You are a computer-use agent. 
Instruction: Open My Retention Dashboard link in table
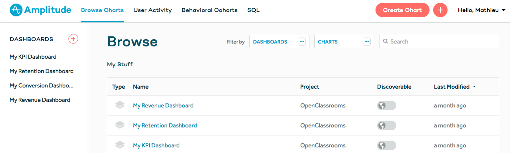165,125
